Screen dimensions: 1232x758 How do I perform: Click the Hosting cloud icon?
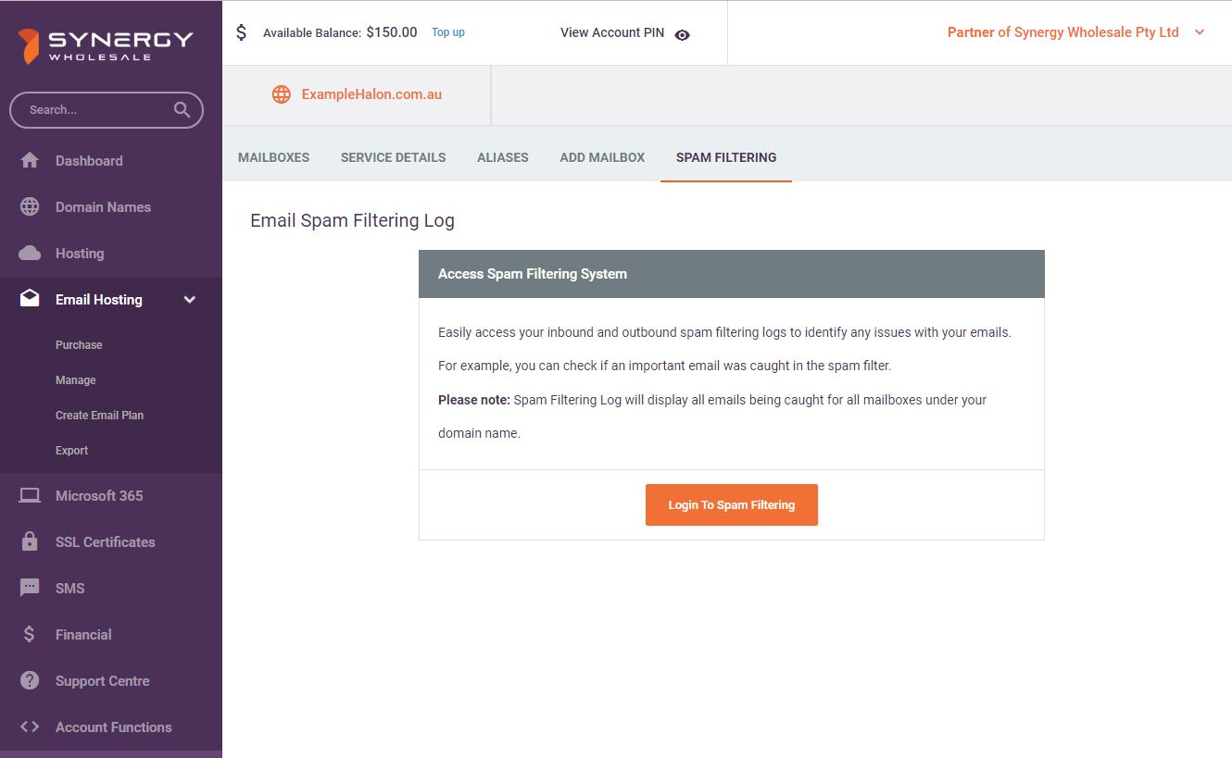coord(30,253)
